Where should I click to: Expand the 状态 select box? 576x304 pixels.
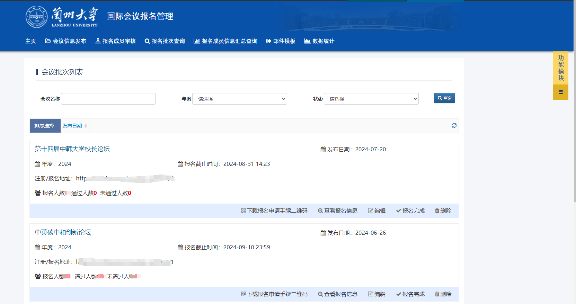(371, 99)
